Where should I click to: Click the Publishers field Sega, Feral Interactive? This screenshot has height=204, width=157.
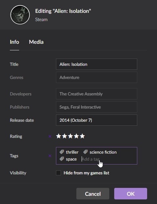pyautogui.click(x=96, y=107)
